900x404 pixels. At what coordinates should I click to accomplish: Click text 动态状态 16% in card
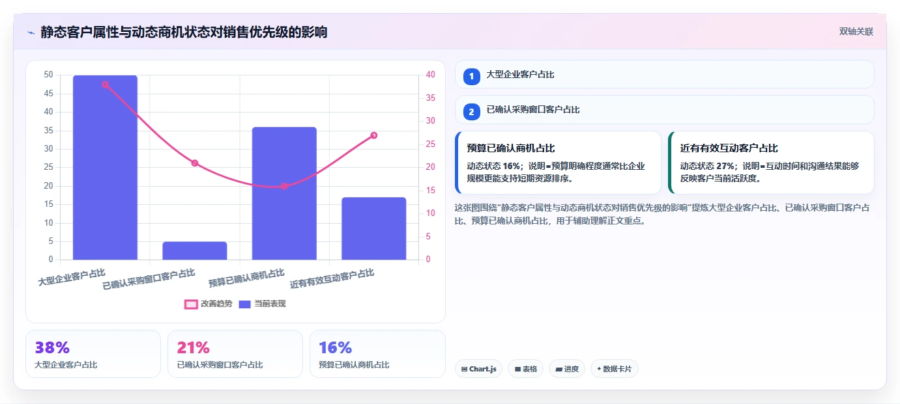pyautogui.click(x=493, y=166)
